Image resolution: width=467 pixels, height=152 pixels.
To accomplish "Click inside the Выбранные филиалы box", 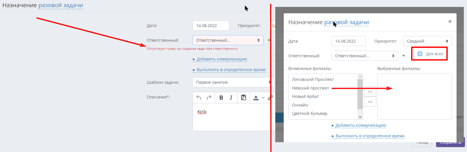I will click(x=415, y=97).
